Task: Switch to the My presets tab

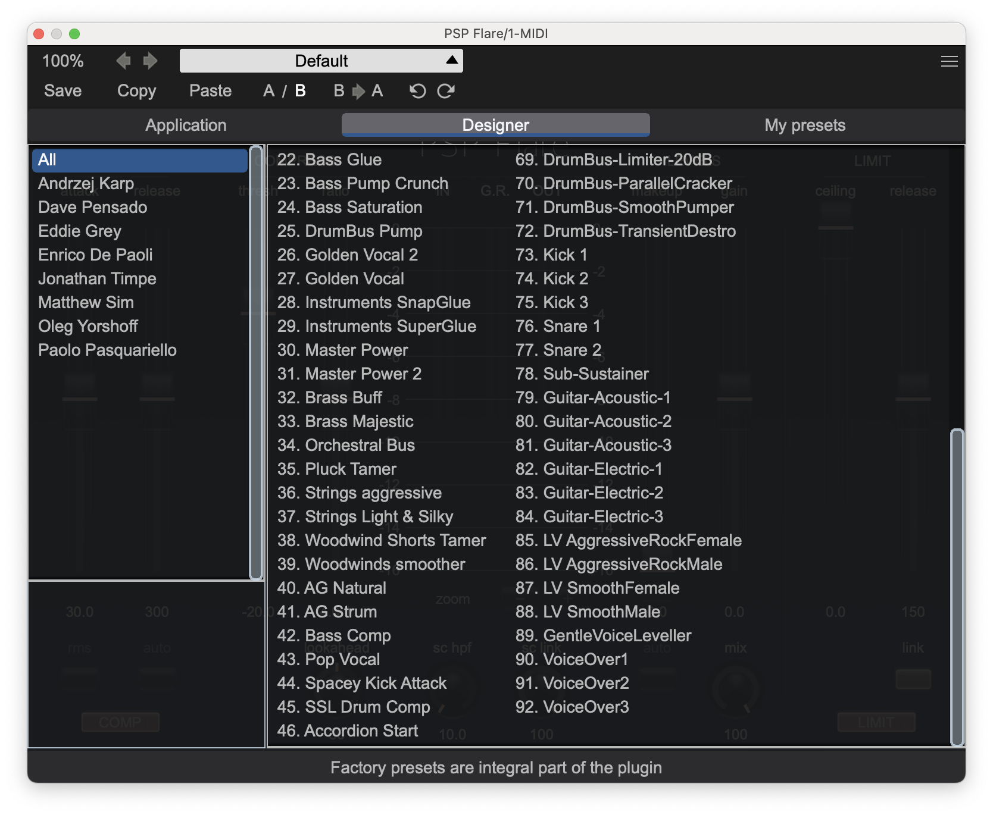Action: [805, 125]
